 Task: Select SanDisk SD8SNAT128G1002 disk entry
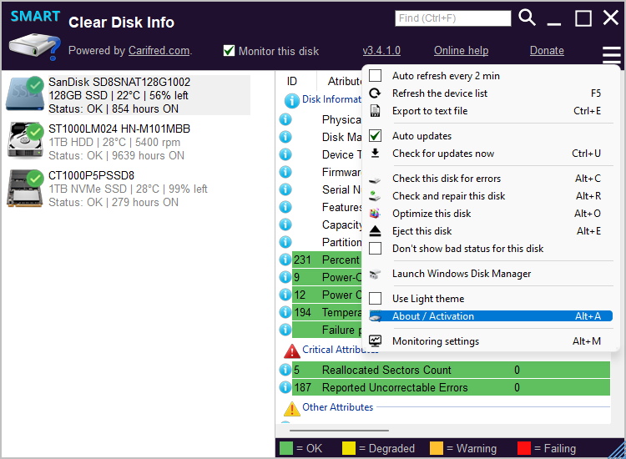[129, 95]
